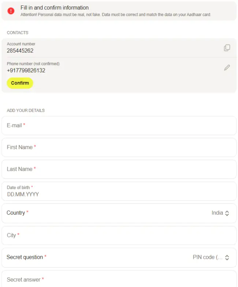This screenshot has width=238, height=287.
Task: Click the City input field
Action: coord(119,235)
